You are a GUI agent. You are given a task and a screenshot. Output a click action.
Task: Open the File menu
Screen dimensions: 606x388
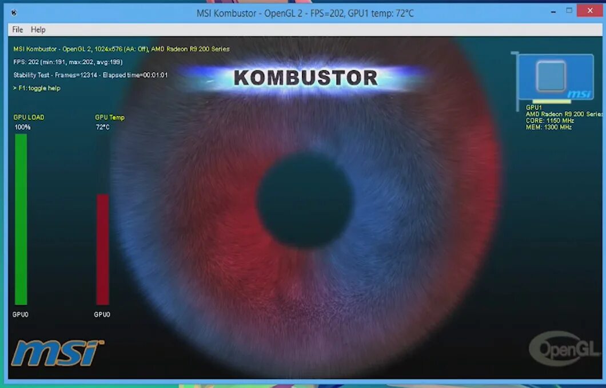[17, 30]
